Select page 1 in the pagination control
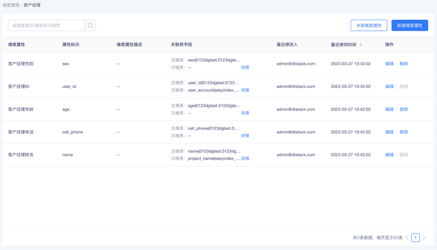437x250 pixels. pos(416,237)
